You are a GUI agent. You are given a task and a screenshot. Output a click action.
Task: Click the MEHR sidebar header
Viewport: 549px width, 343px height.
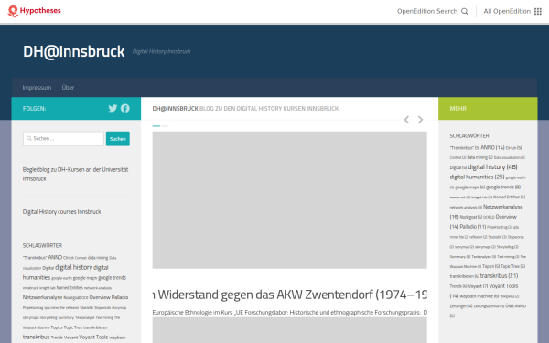[x=488, y=109]
